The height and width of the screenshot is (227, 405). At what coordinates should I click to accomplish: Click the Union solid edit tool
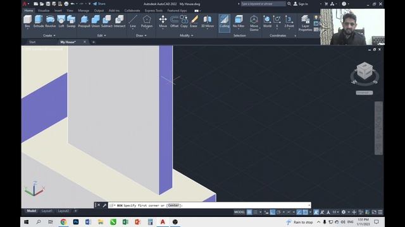click(96, 21)
